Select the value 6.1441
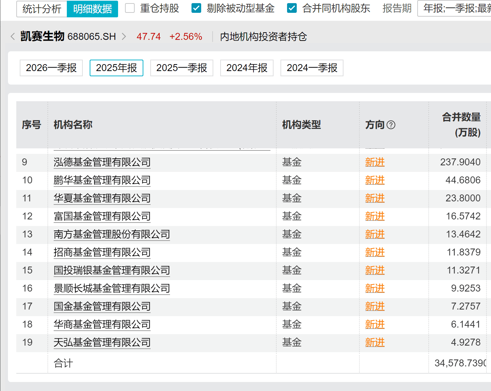491x391 pixels. click(x=466, y=324)
